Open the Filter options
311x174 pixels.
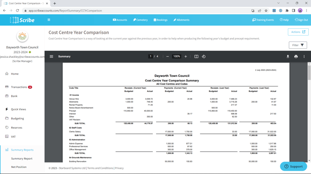tap(298, 45)
